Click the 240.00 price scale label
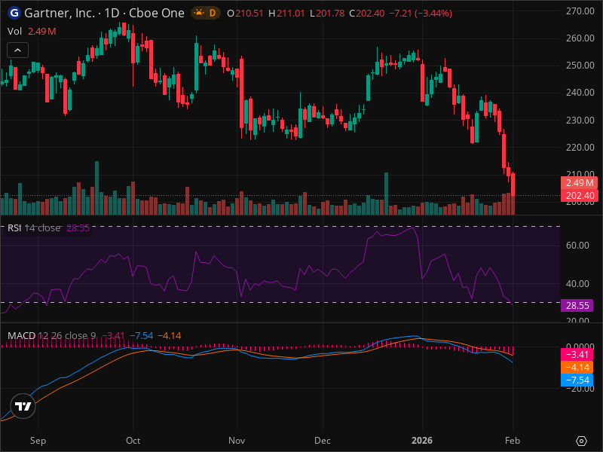603x452 pixels. tap(580, 92)
